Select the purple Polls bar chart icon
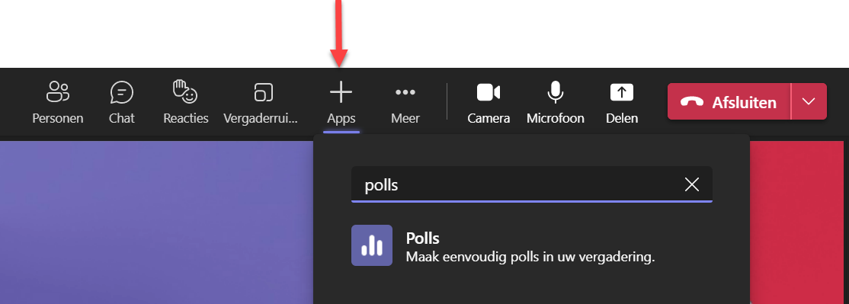 click(372, 245)
